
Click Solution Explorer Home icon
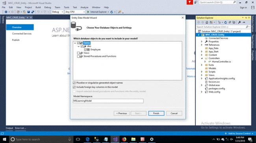click(207, 22)
